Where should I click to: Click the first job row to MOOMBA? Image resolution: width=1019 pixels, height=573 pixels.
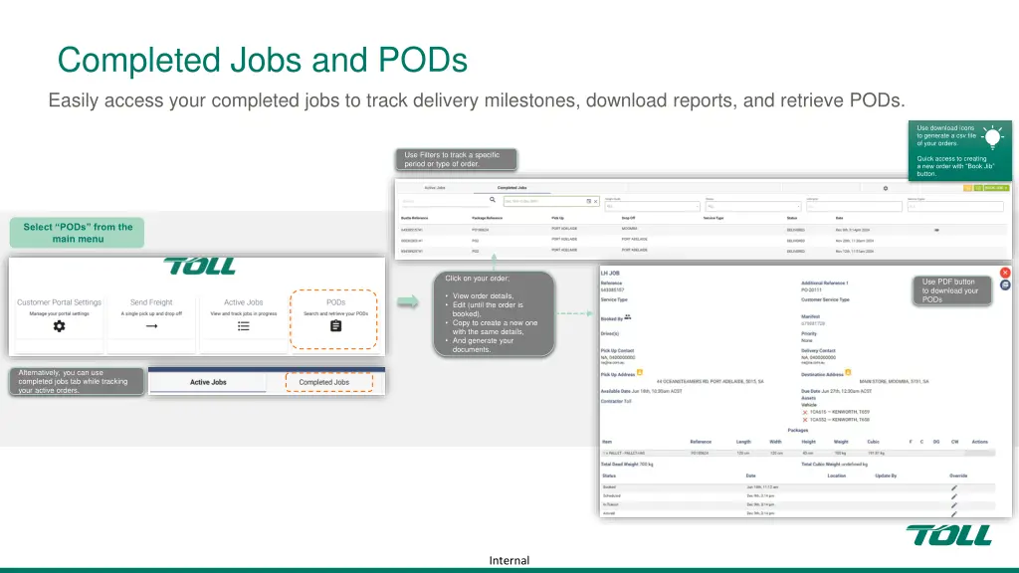point(704,230)
